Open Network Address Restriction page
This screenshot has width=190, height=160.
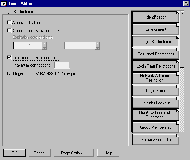[x=156, y=78]
